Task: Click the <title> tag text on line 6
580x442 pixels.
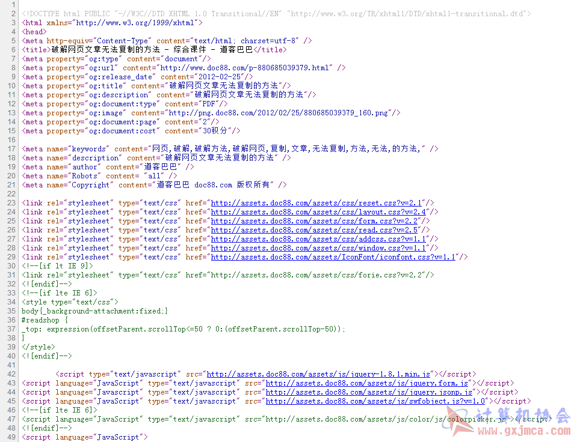Action: [154, 50]
